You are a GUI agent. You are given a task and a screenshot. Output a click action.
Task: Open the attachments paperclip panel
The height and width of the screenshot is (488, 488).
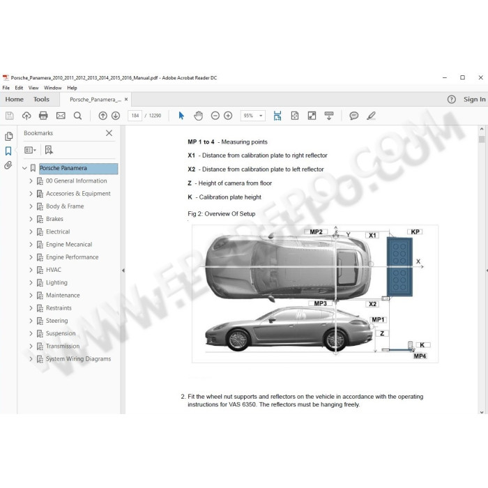coord(8,165)
